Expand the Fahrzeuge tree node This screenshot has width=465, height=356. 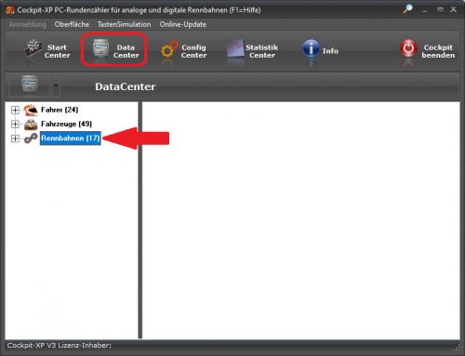[15, 125]
